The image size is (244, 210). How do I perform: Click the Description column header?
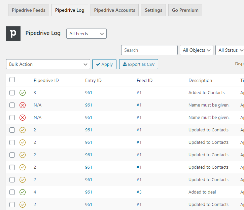tap(200, 80)
